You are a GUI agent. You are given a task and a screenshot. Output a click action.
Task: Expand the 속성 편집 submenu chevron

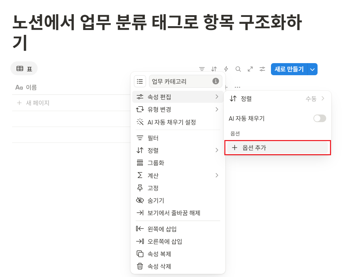[x=217, y=97]
